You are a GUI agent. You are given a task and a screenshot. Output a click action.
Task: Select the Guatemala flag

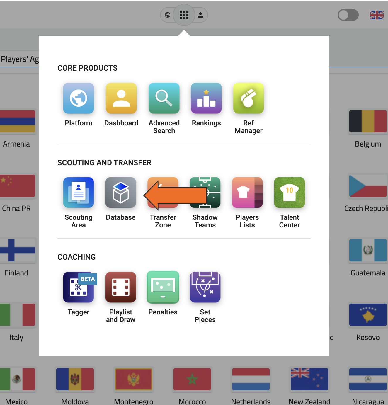[x=368, y=250]
